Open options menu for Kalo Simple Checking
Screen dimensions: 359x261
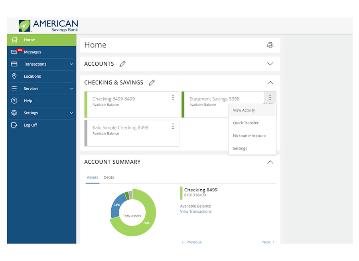click(173, 126)
